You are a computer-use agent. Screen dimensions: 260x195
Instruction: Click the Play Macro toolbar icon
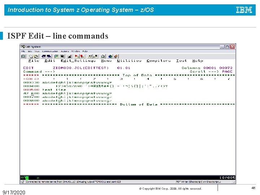click(90, 56)
